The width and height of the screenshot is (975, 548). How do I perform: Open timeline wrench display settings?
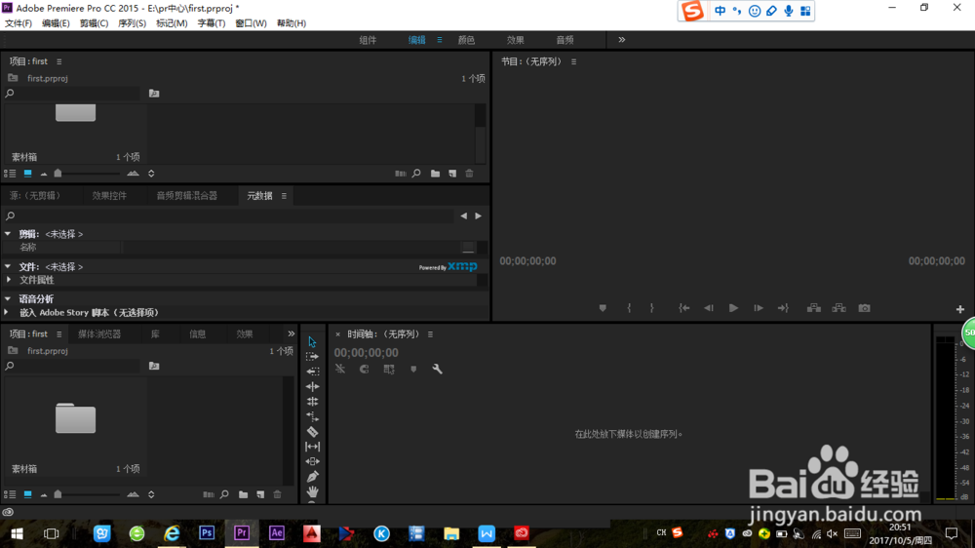coord(437,369)
